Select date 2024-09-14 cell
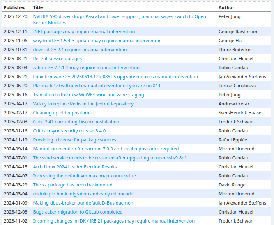This screenshot has width=274, height=225. [x=15, y=149]
